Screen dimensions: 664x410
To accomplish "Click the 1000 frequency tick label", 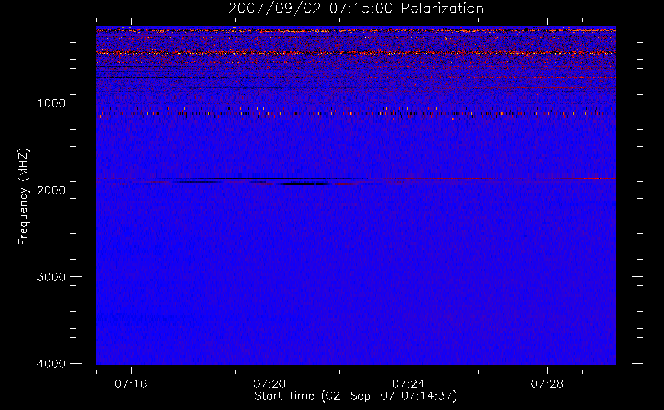I will pyautogui.click(x=52, y=103).
